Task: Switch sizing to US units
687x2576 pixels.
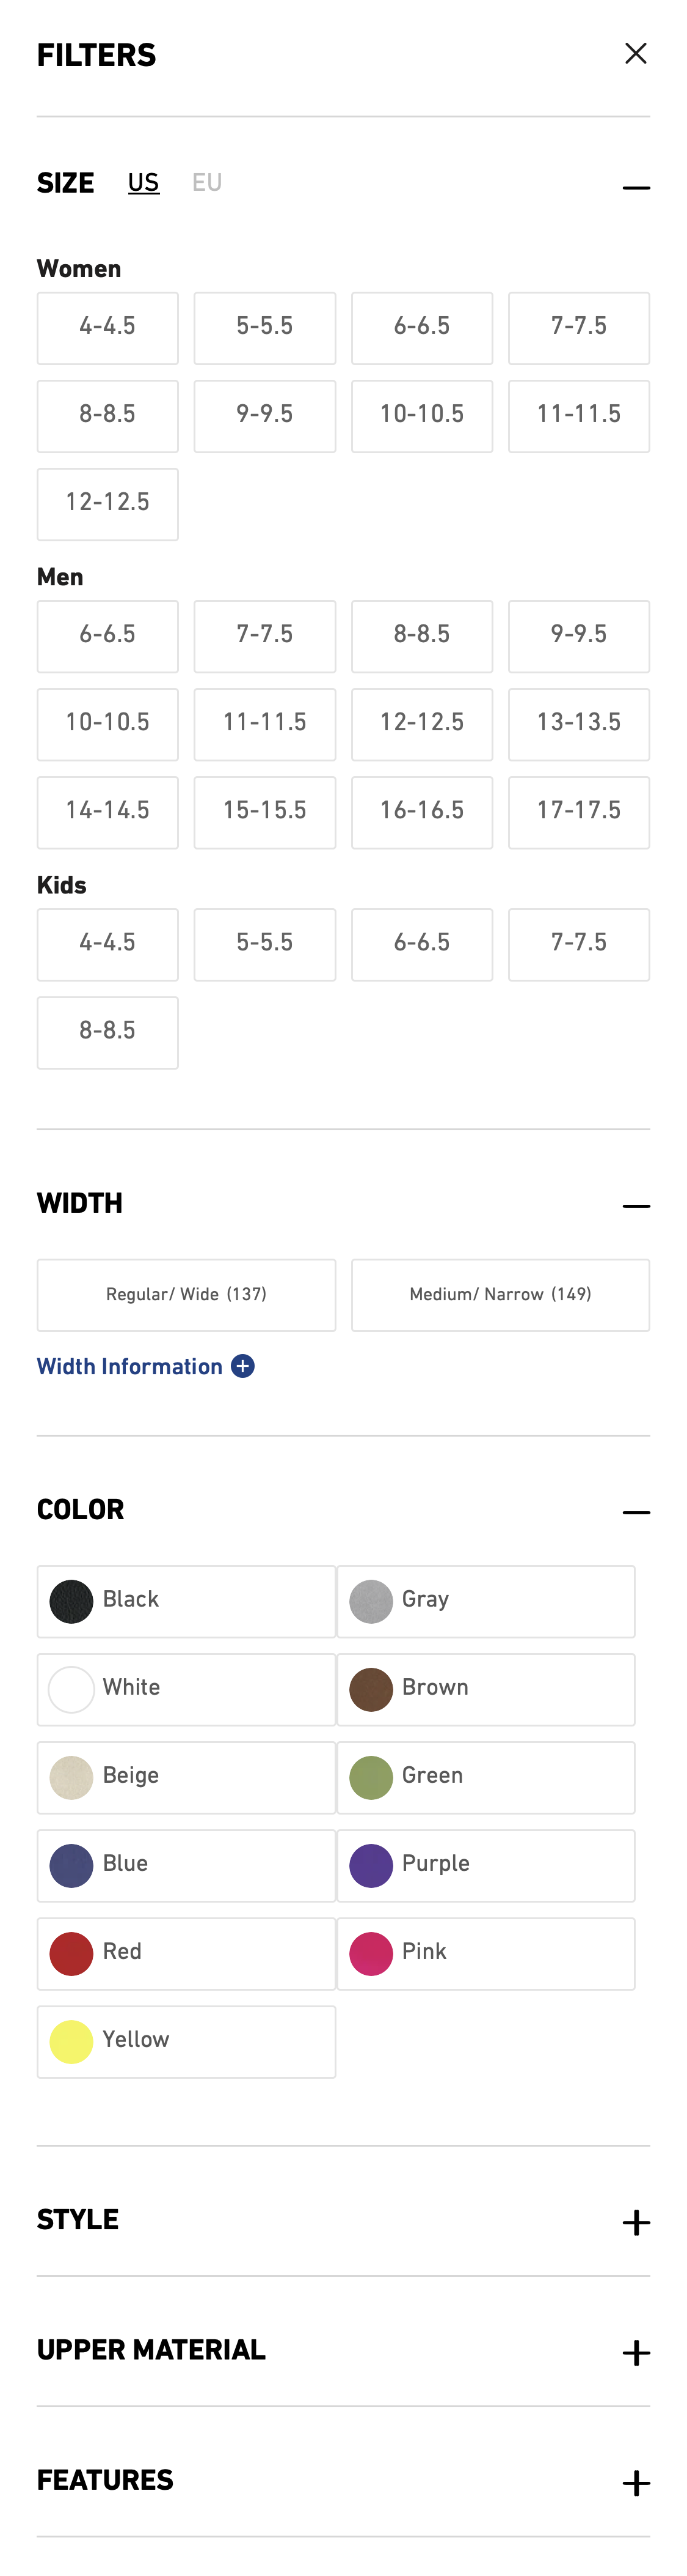Action: [x=143, y=182]
